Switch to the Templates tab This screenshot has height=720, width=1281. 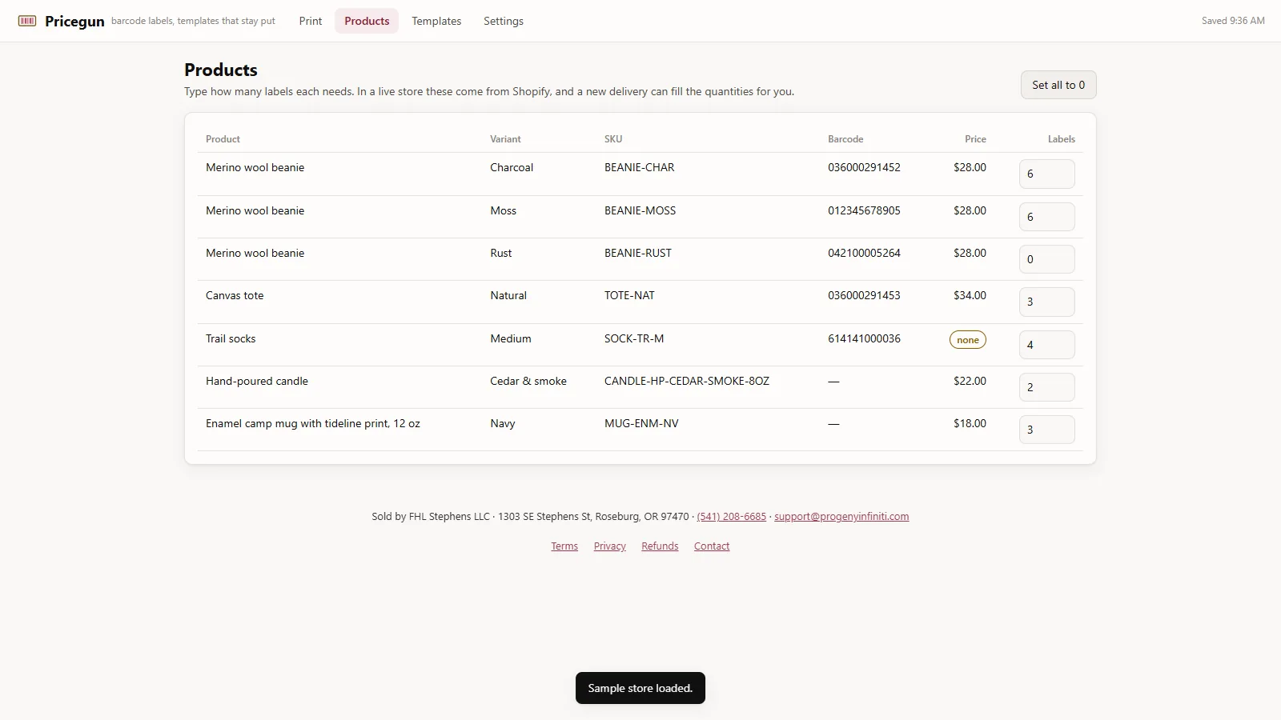pyautogui.click(x=436, y=21)
